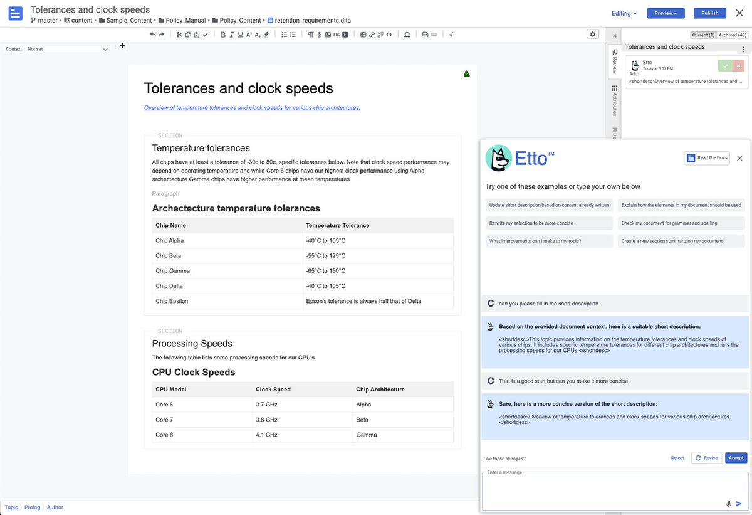The image size is (752, 515).
Task: Insert a figure with FIG icon
Action: pyautogui.click(x=337, y=35)
